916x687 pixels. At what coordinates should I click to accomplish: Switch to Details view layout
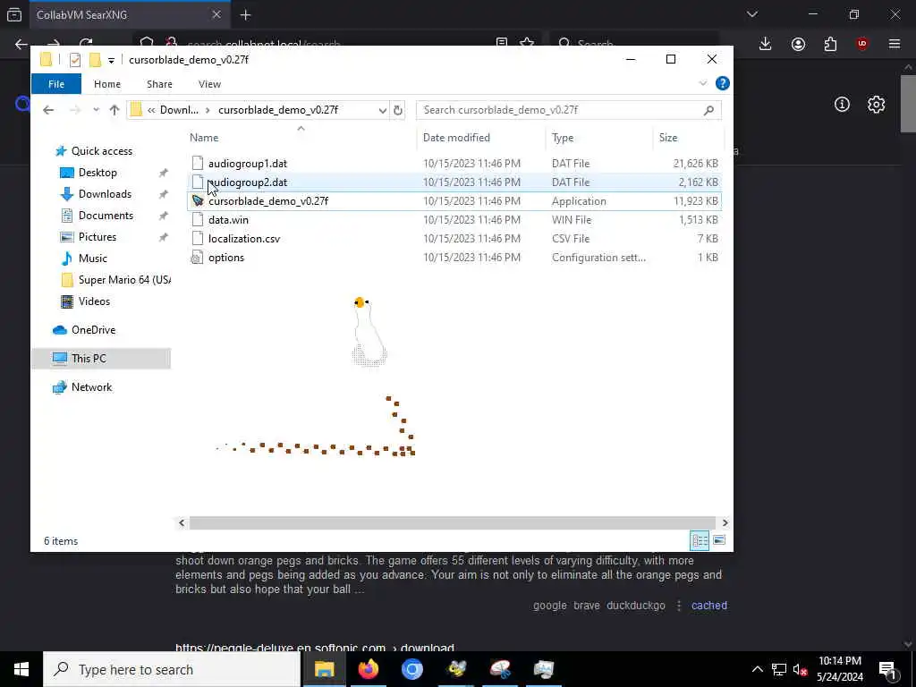pyautogui.click(x=700, y=540)
